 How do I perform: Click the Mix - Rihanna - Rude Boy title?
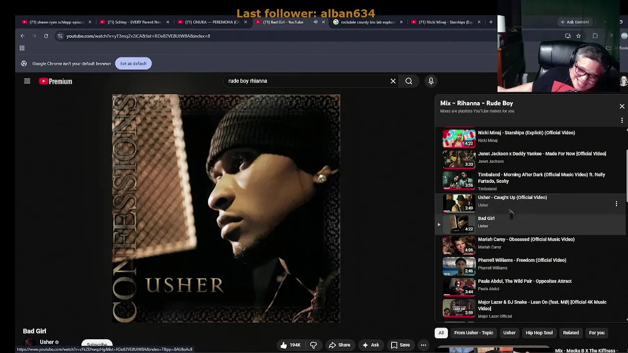[x=476, y=103]
